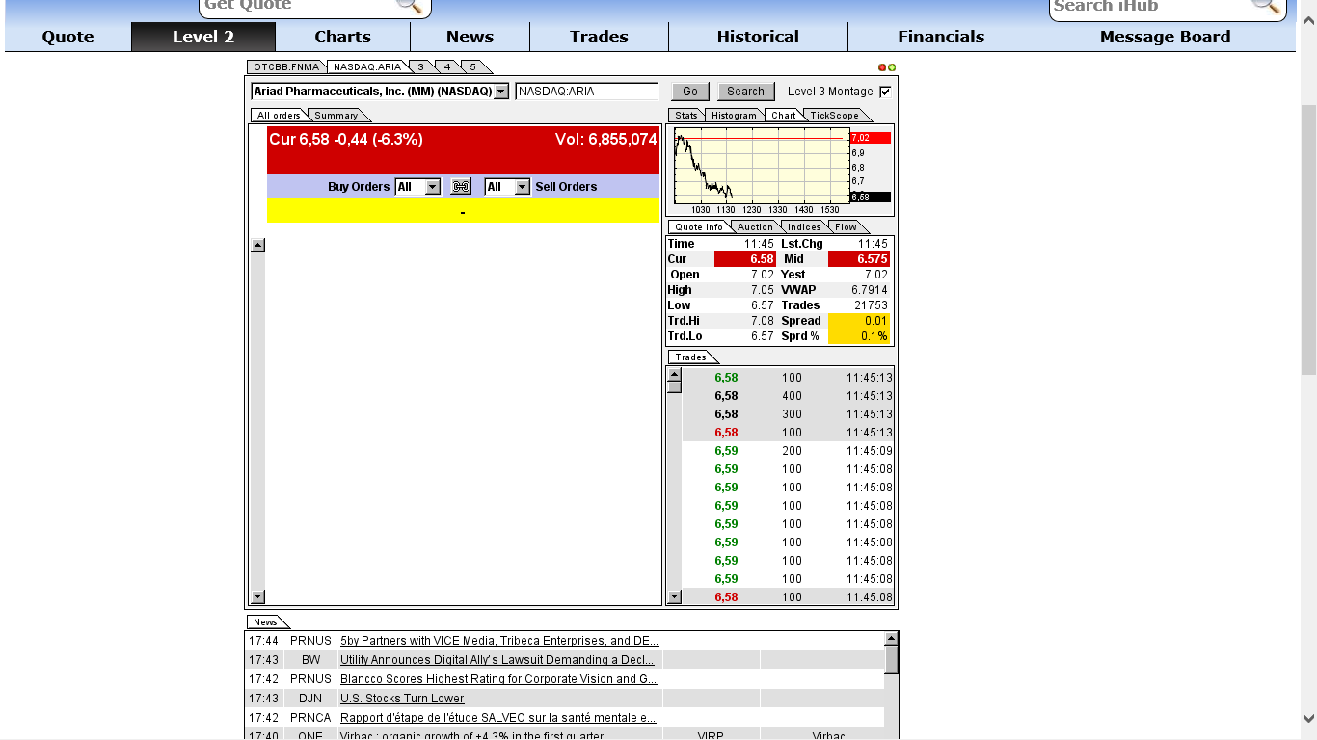Click the NASDAQ:ARIA ticker input field
The image size is (1317, 740).
coord(586,91)
